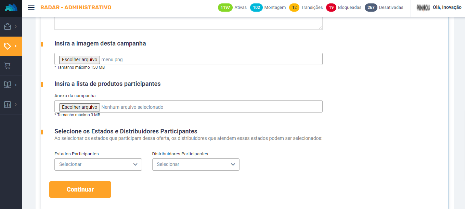Choose file for campaign image
The width and height of the screenshot is (465, 209).
(x=79, y=60)
